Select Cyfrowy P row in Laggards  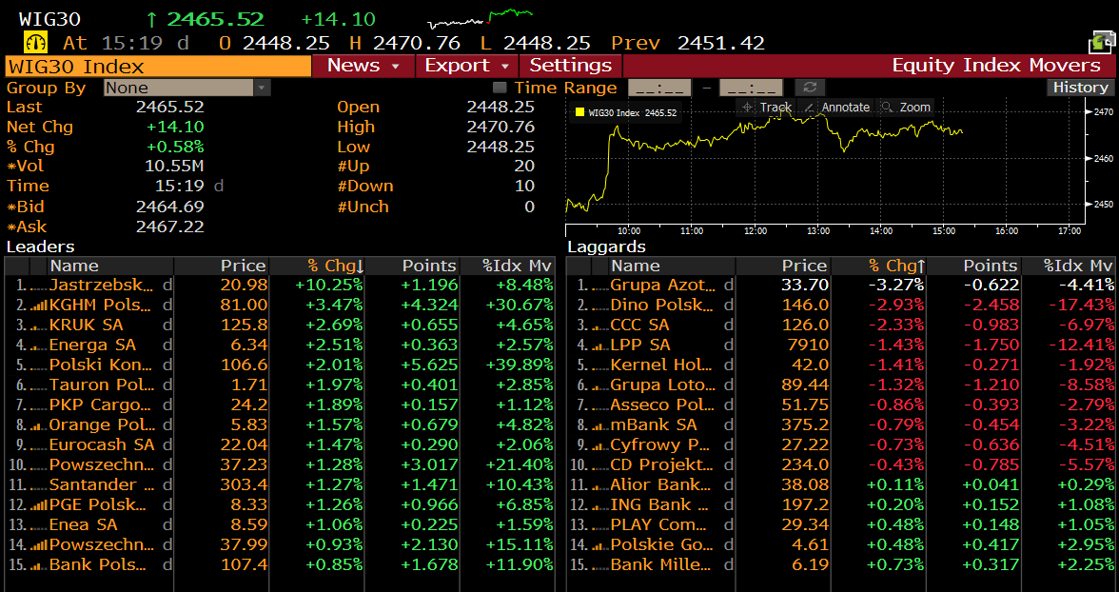[x=841, y=444]
